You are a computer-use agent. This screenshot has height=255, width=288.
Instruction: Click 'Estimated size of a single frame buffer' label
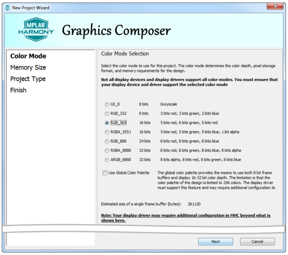141,204
